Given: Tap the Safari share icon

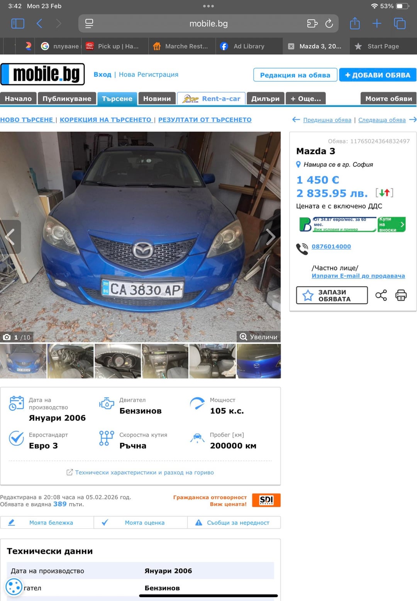Looking at the screenshot, I should (x=354, y=24).
